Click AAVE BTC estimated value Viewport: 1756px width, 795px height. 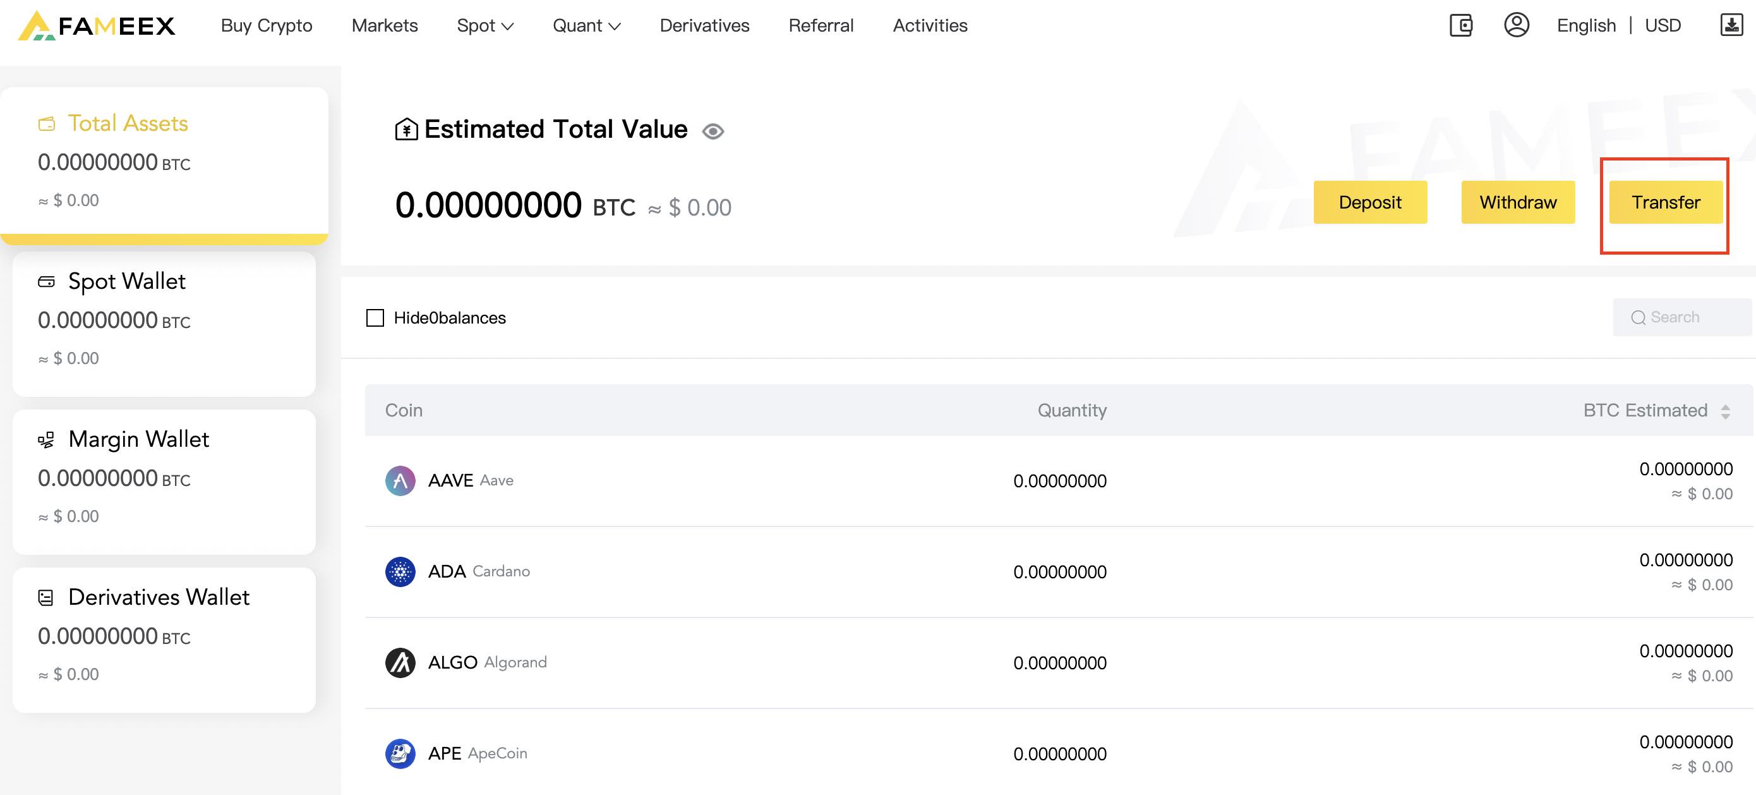click(1686, 469)
